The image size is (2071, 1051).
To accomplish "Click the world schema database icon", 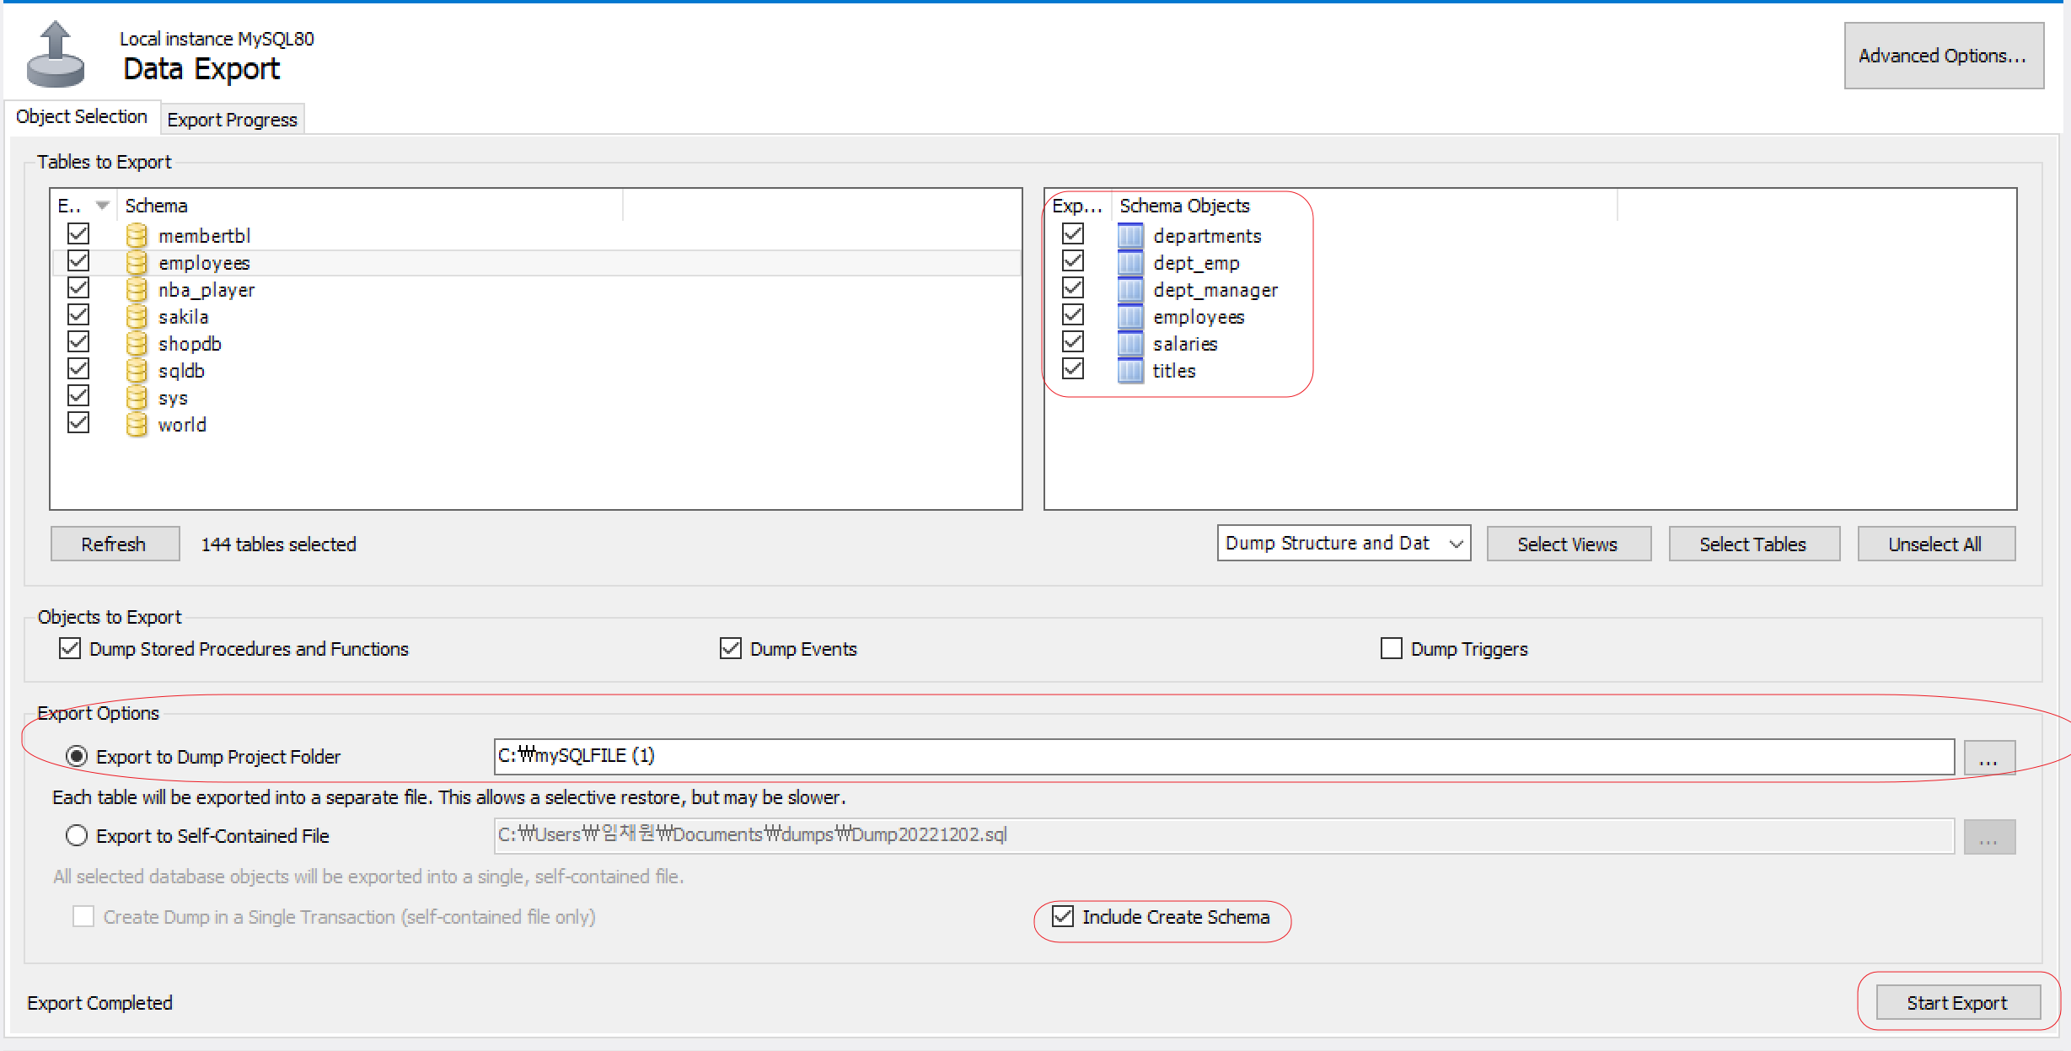I will pos(137,425).
